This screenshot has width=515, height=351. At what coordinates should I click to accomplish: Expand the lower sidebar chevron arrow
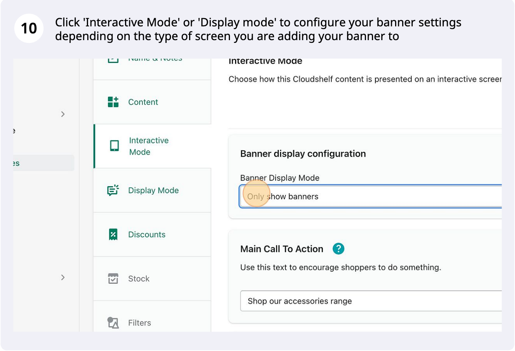coord(63,277)
